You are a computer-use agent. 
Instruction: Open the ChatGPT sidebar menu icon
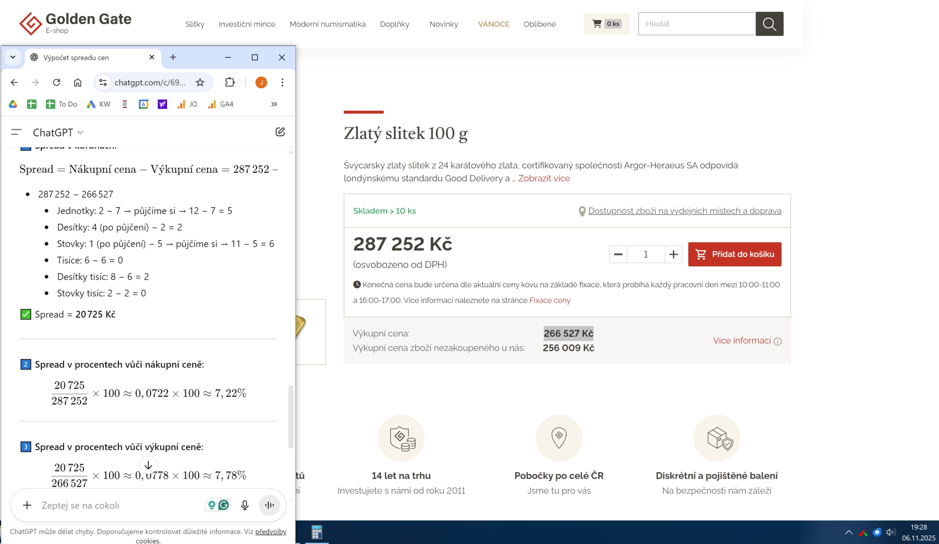click(17, 132)
